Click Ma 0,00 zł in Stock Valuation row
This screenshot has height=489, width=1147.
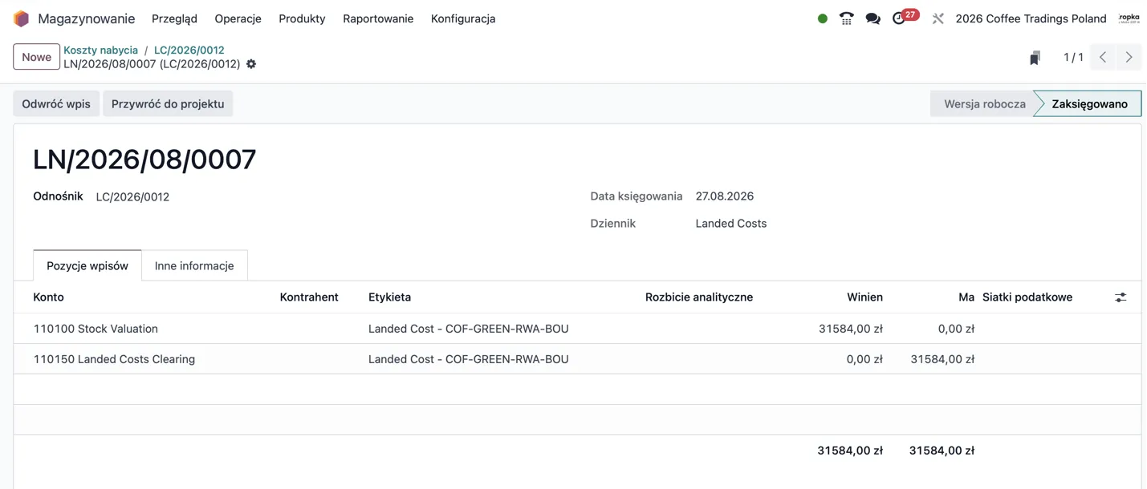[956, 329]
